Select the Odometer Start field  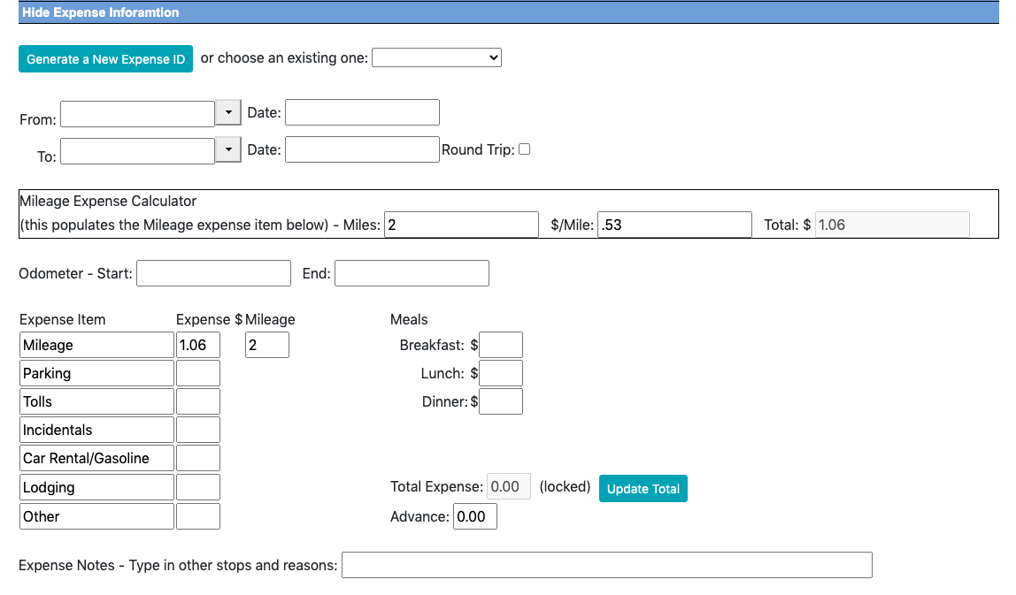(213, 273)
